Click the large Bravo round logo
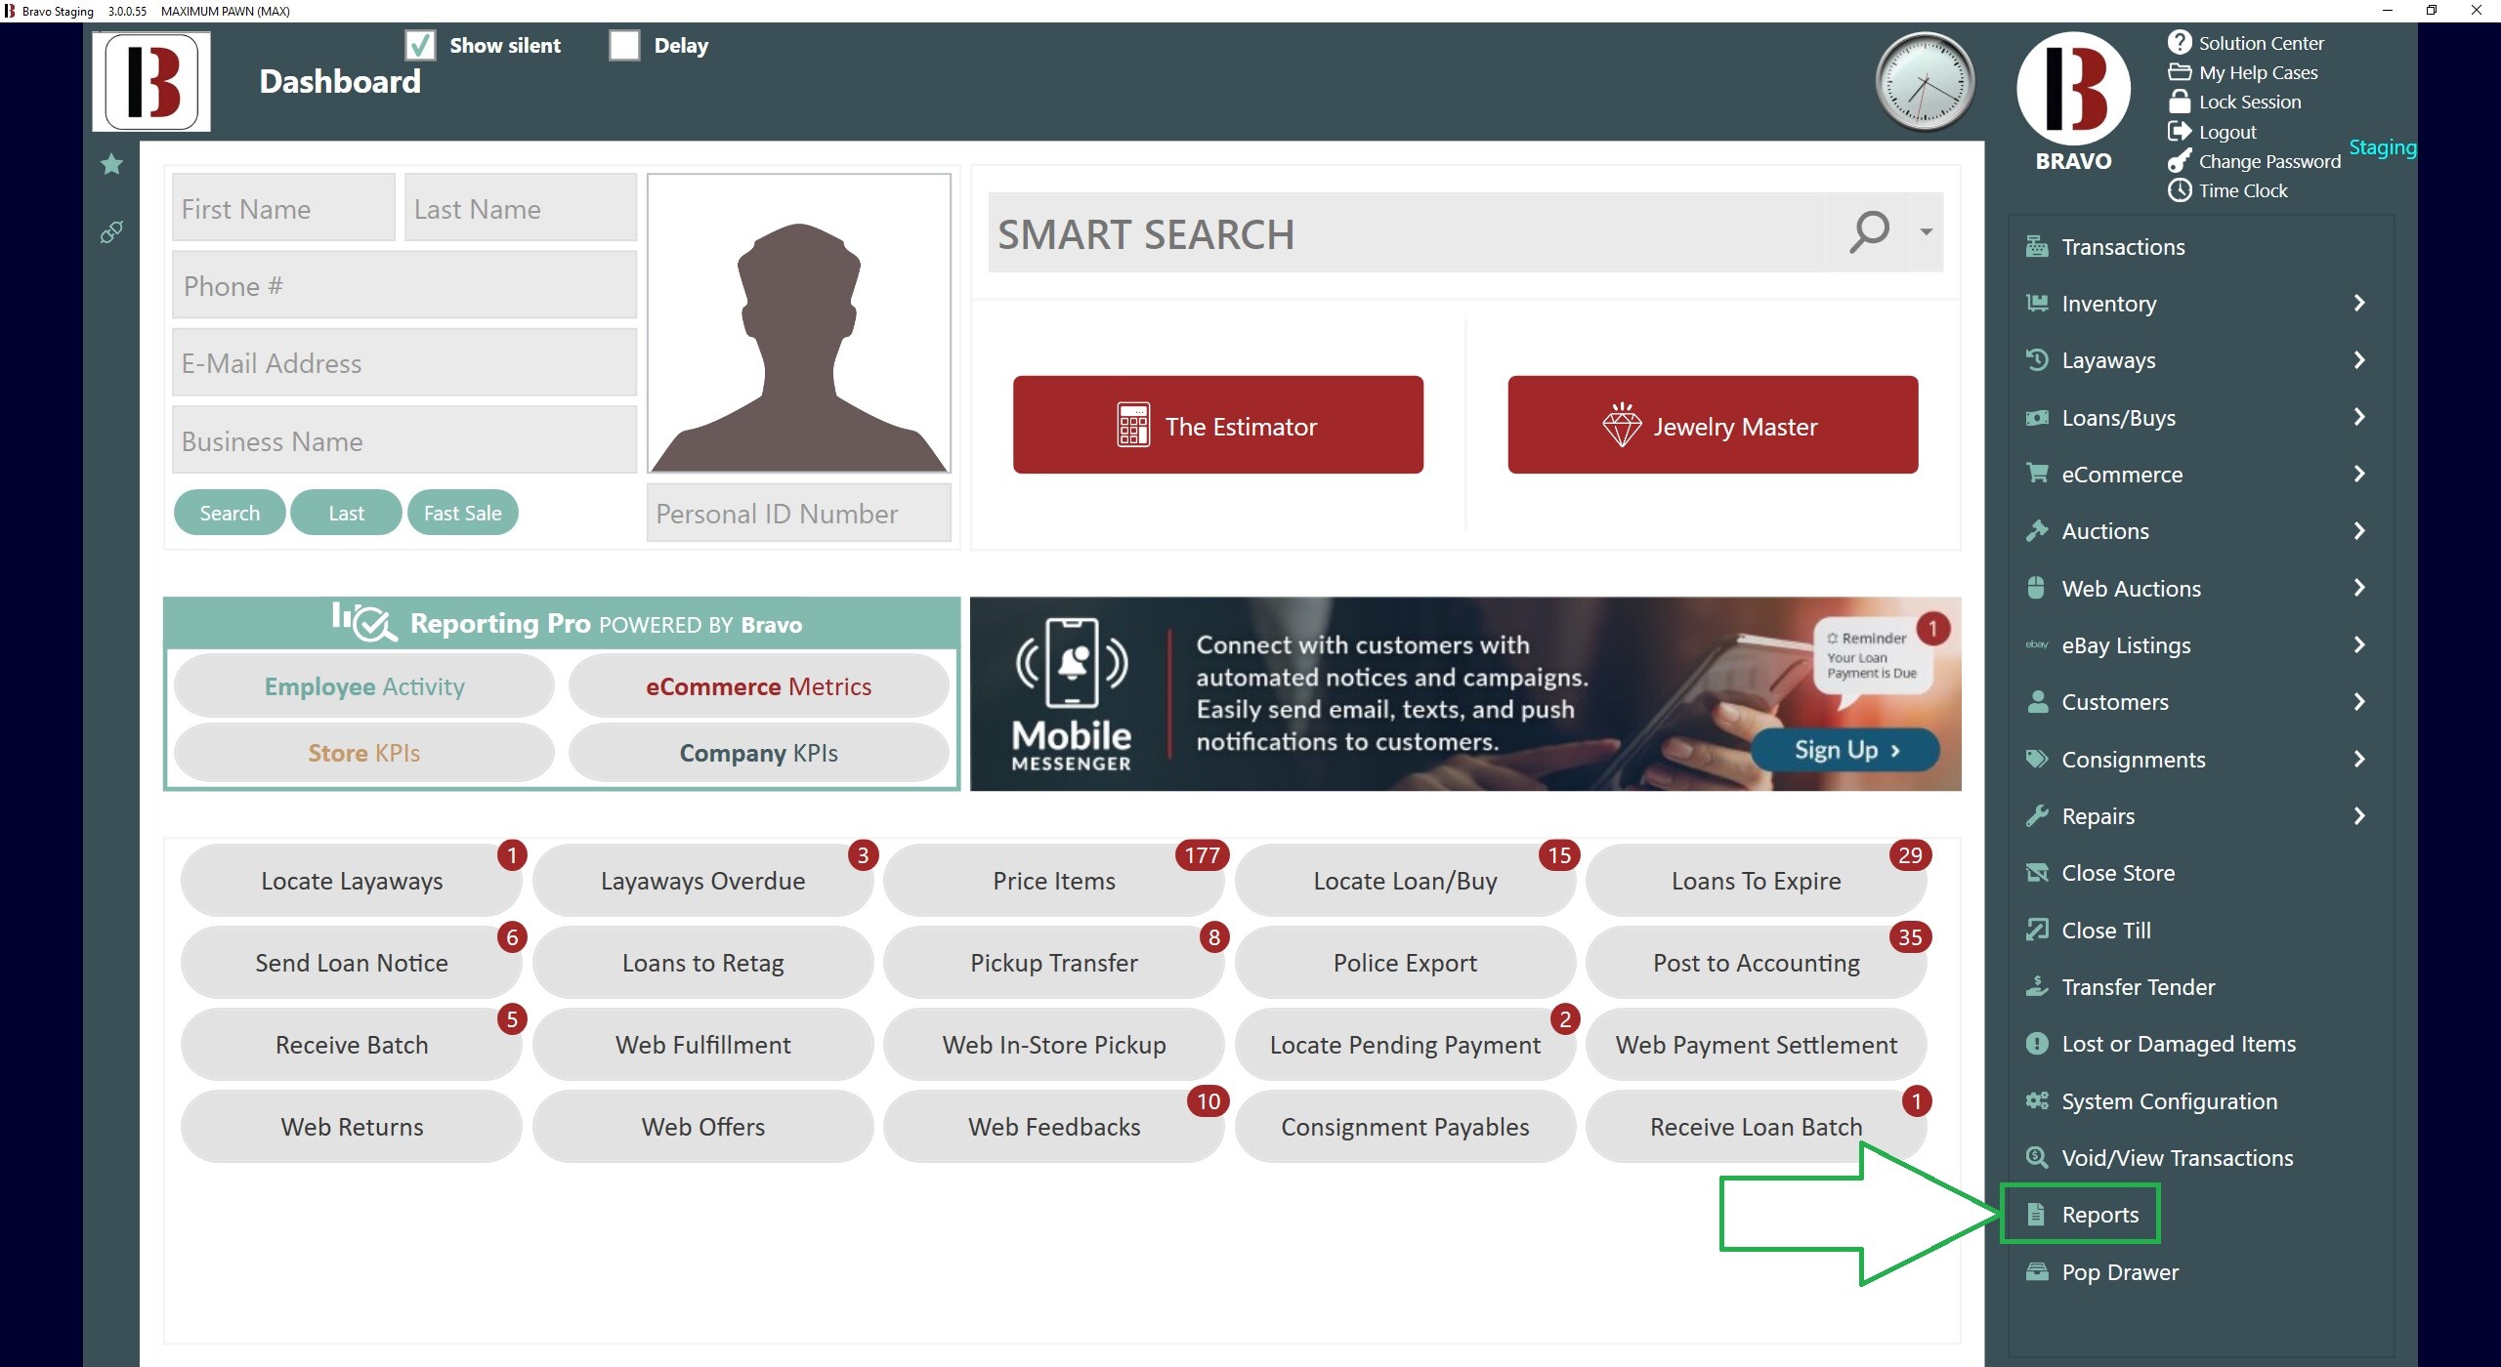 tap(2074, 88)
